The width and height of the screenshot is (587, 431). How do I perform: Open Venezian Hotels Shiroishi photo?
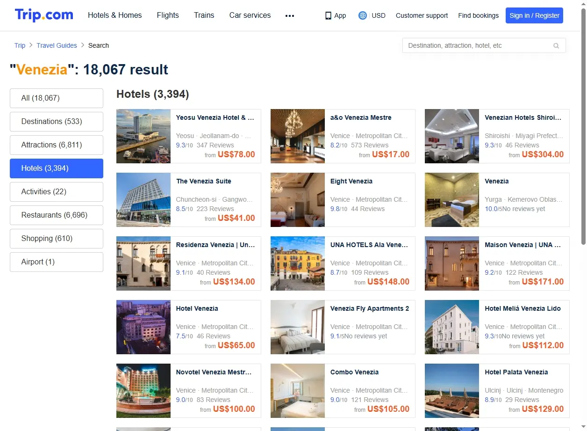452,136
